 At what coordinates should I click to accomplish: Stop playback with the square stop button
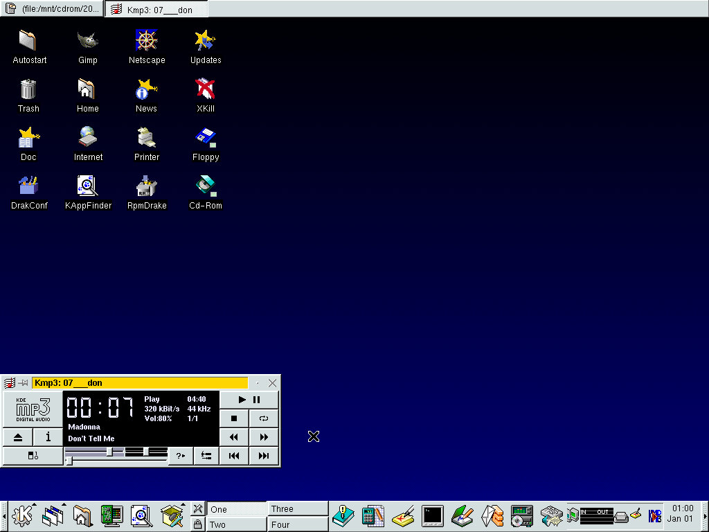point(234,418)
